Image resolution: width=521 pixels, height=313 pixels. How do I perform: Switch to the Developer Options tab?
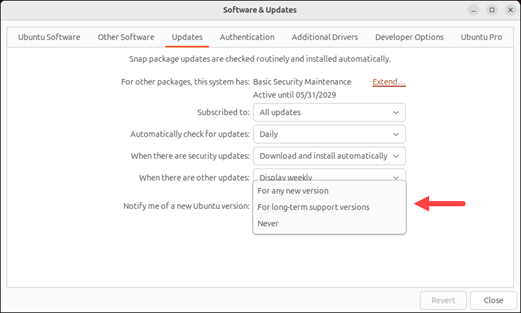[410, 37]
